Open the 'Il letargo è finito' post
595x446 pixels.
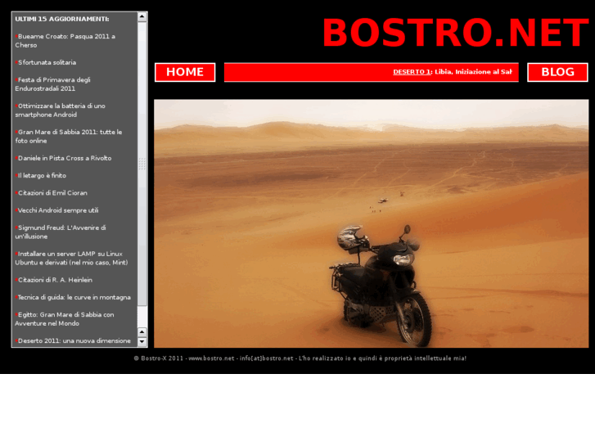tap(43, 175)
